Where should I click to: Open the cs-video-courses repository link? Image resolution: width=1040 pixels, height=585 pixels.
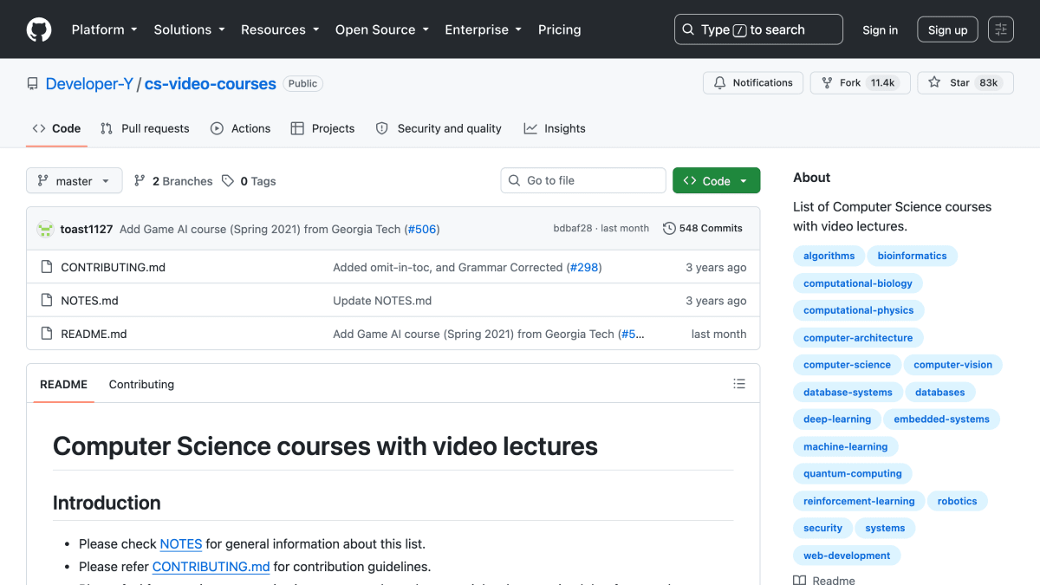[x=210, y=84]
